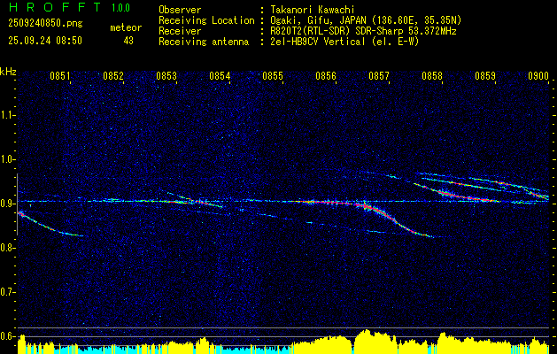Click the kHz axis unit label

(8, 72)
